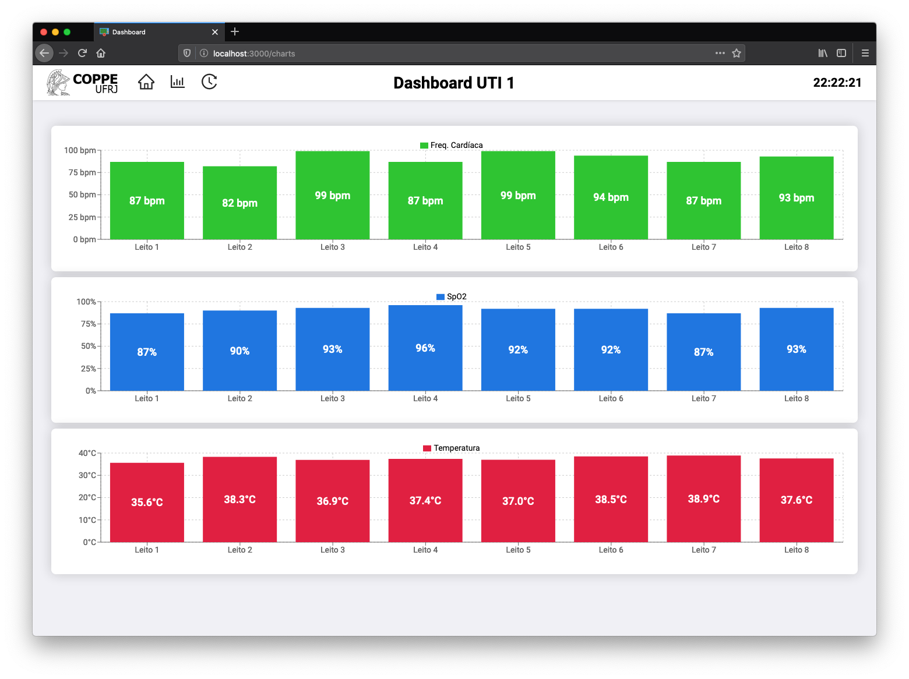The height and width of the screenshot is (679, 909).
Task: Click the 22:22:21 clock display
Action: (837, 83)
